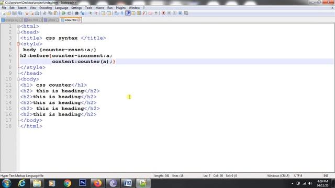The image size is (335, 188).
Task: Switch to the change.log tab
Action: pyautogui.click(x=12, y=20)
